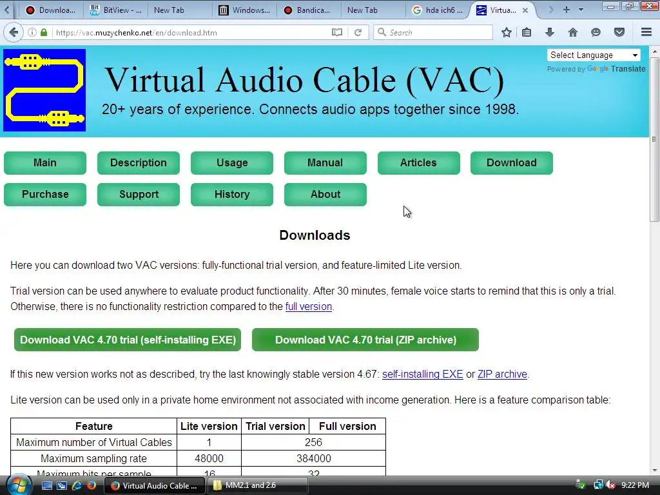This screenshot has height=495, width=660.
Task: Click the 4.67 ZIP archive link
Action: click(502, 374)
